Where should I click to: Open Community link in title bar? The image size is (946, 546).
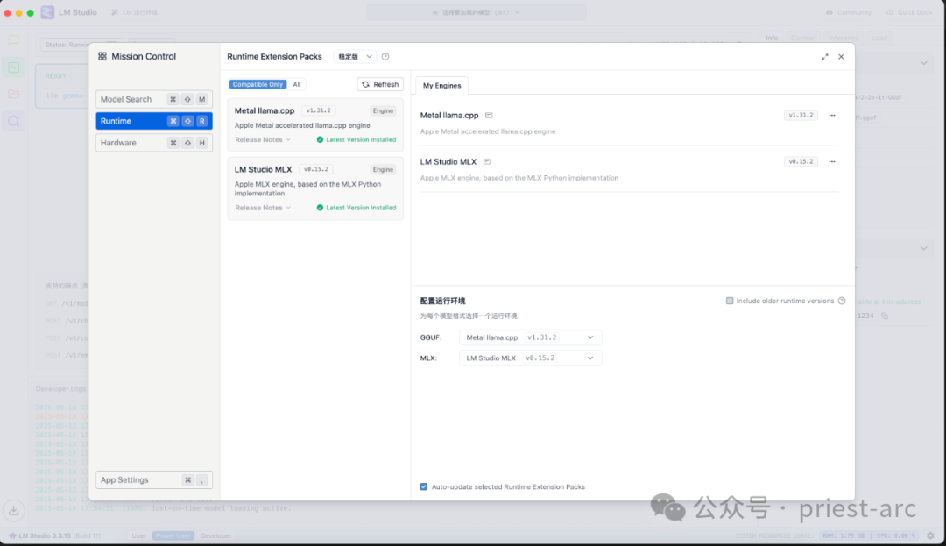(x=848, y=12)
